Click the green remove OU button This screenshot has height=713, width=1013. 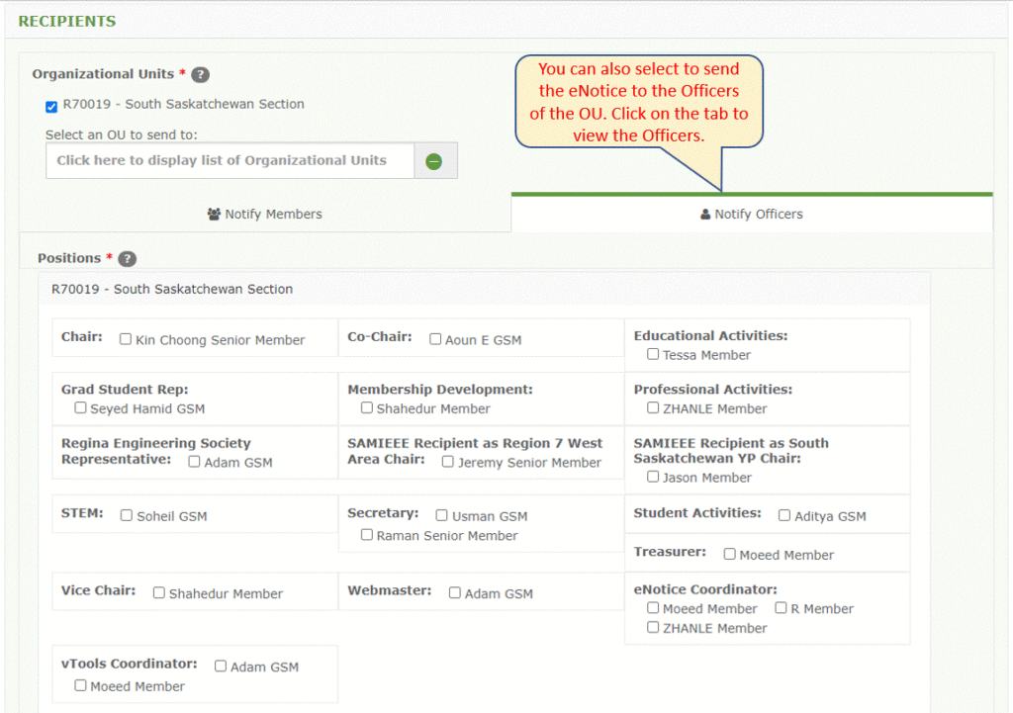[434, 160]
